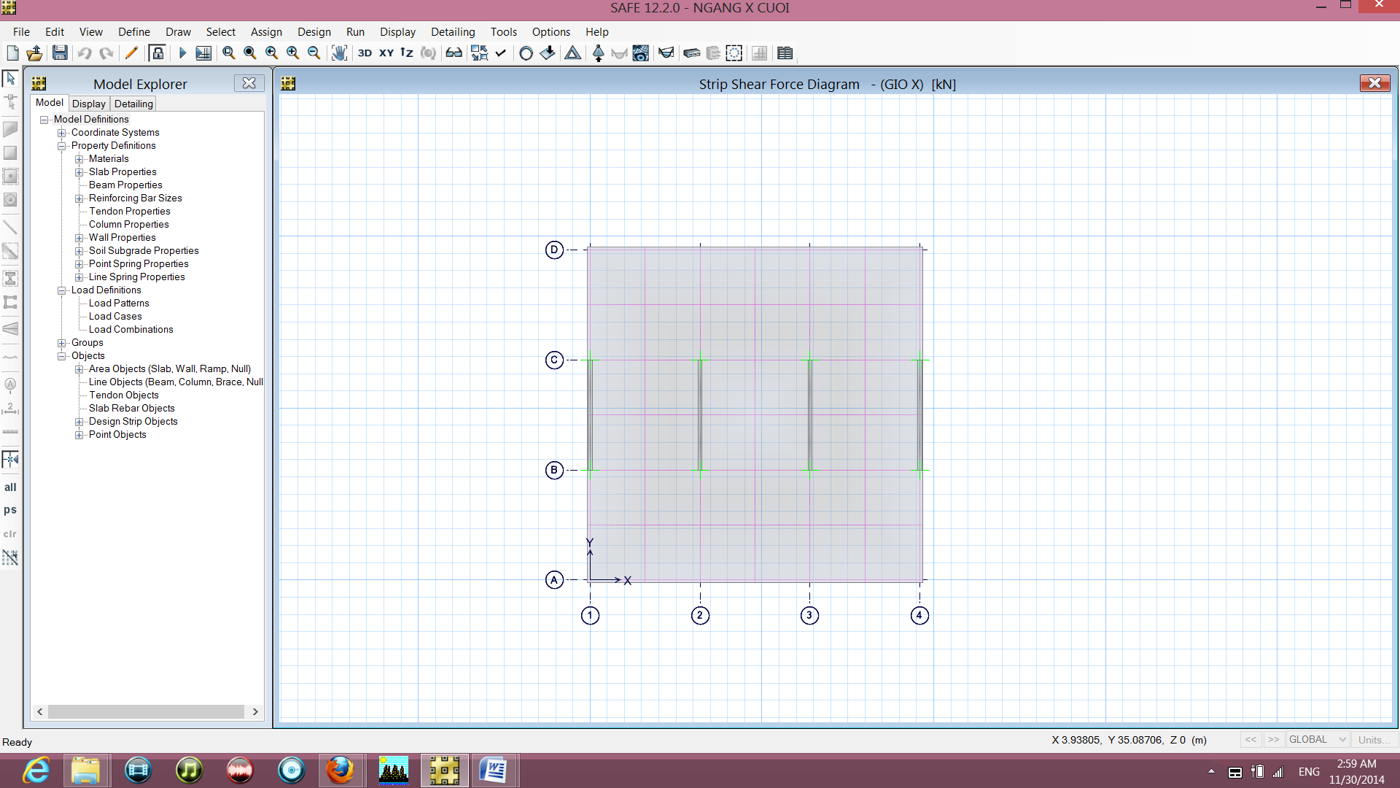Run analysis with the blue play icon
Screen dimensions: 1400x788
[x=182, y=53]
